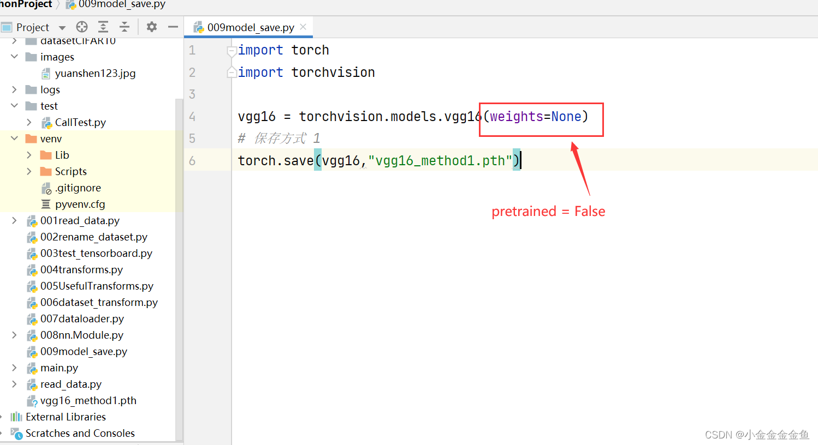Click the Scratches and Consoles icon
This screenshot has height=445, width=818.
tap(16, 434)
